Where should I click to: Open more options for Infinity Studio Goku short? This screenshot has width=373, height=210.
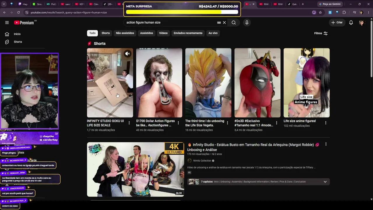pos(129,123)
